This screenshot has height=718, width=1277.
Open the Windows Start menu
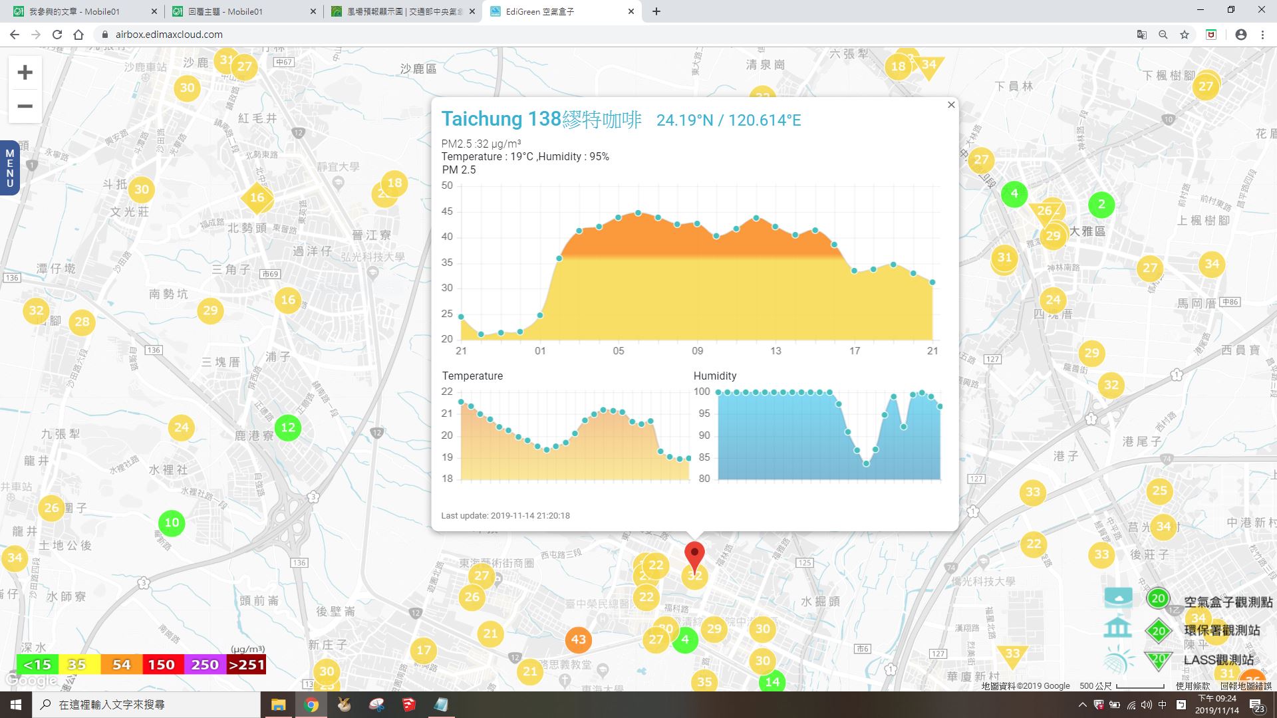tap(16, 705)
